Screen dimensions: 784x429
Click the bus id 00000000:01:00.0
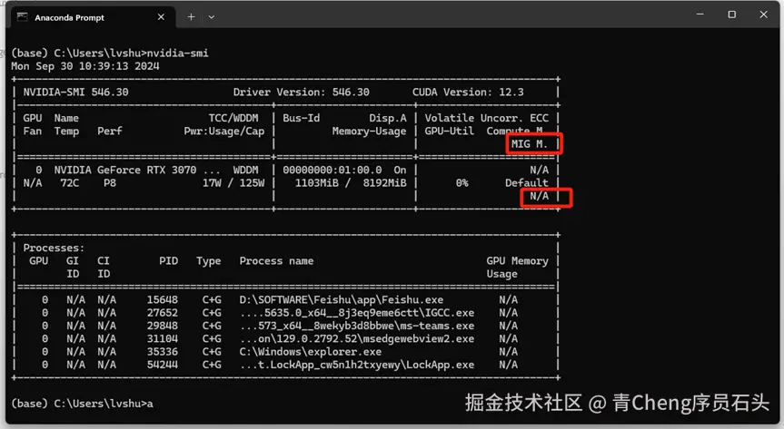332,170
